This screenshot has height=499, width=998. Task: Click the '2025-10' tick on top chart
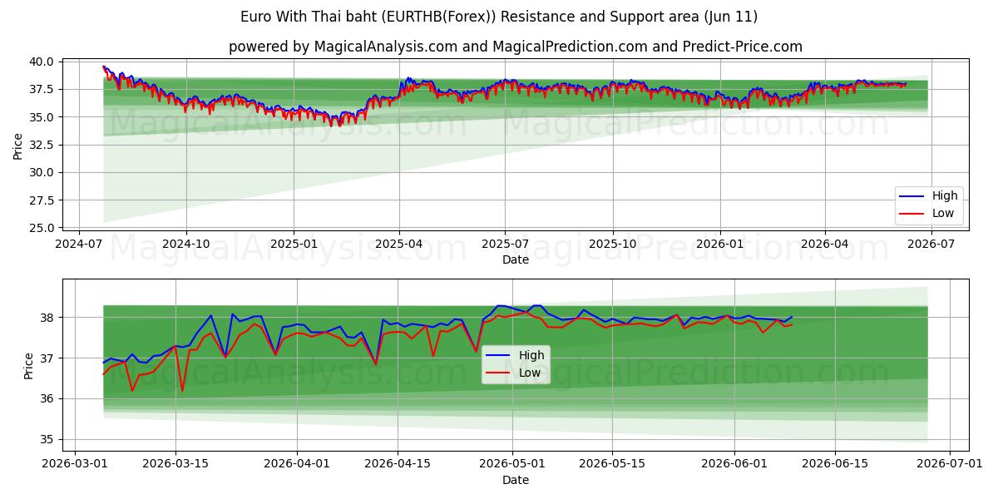613,244
